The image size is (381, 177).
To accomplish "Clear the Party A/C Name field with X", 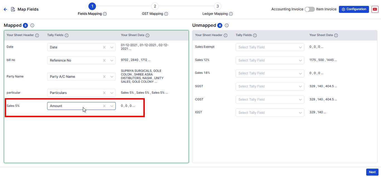I will coord(104,77).
